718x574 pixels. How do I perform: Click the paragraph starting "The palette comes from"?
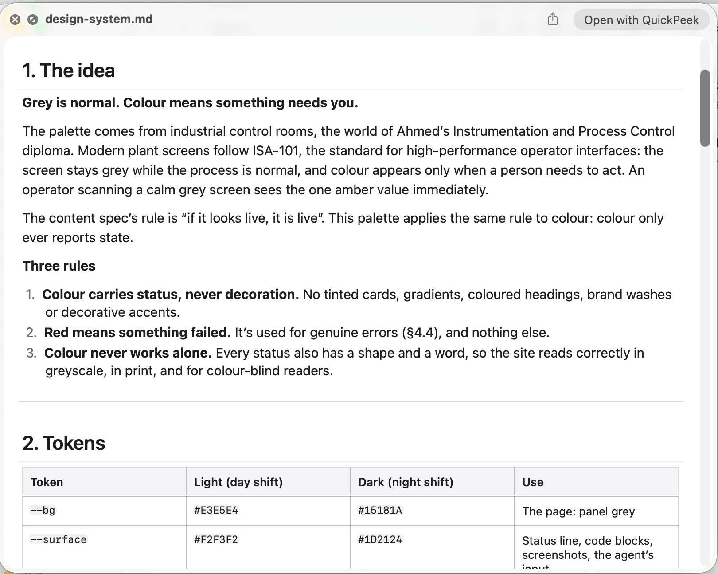(x=349, y=161)
